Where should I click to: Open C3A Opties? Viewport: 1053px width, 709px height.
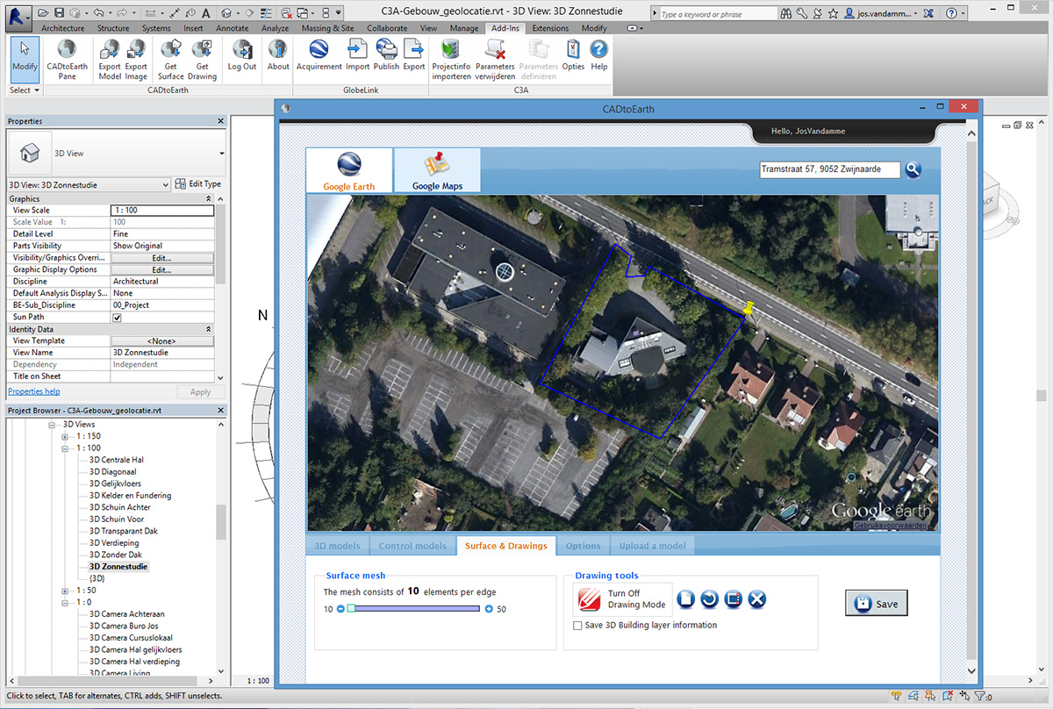click(573, 55)
